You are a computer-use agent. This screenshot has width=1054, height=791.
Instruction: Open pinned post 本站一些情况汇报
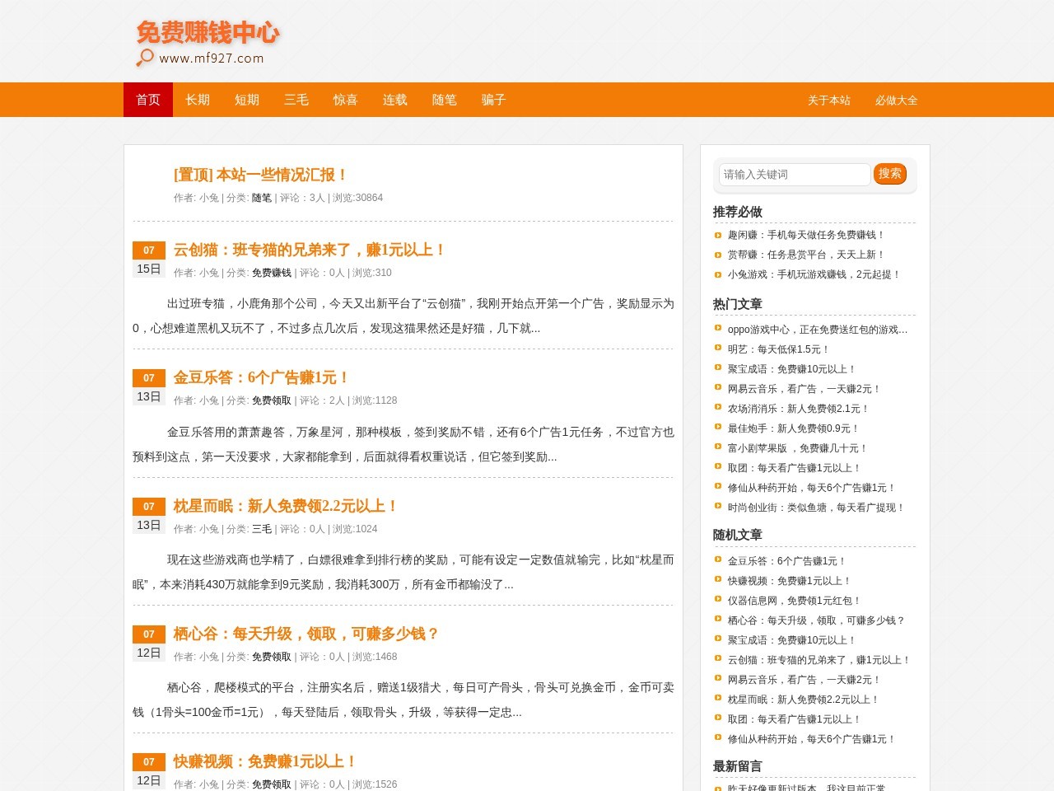pos(260,175)
